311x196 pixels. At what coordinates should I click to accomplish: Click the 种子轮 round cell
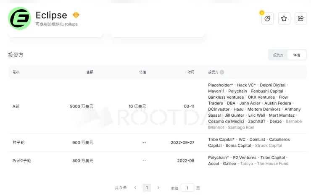(18, 143)
